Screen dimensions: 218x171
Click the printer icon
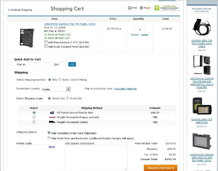coord(130,8)
